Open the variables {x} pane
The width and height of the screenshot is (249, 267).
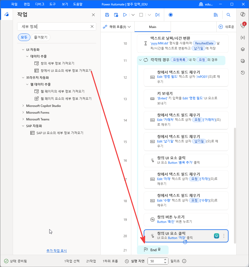(x=243, y=37)
